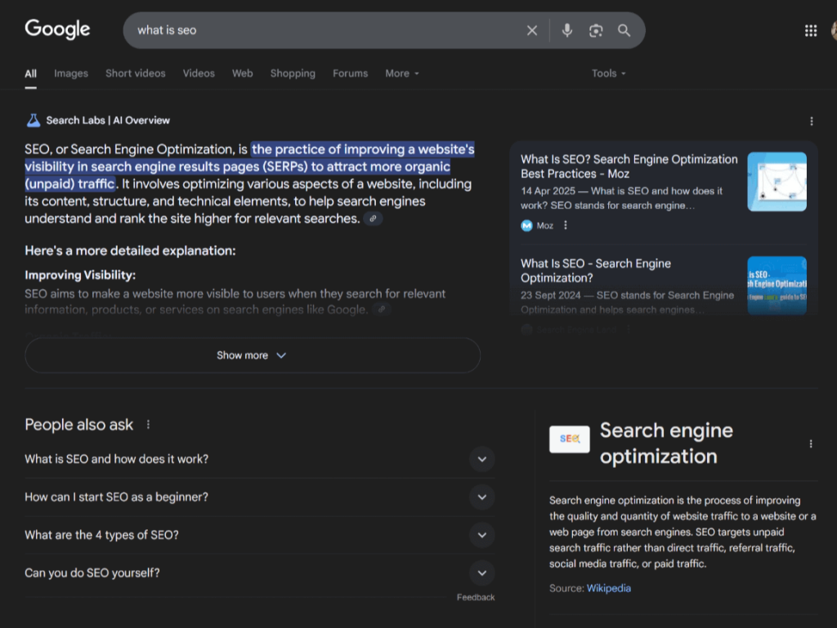837x628 pixels.
Task: Click into the search query field
Action: [x=325, y=30]
